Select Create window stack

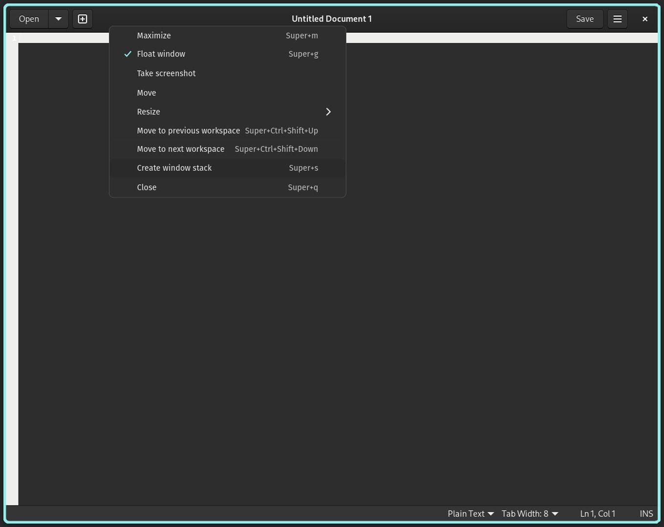pyautogui.click(x=174, y=167)
